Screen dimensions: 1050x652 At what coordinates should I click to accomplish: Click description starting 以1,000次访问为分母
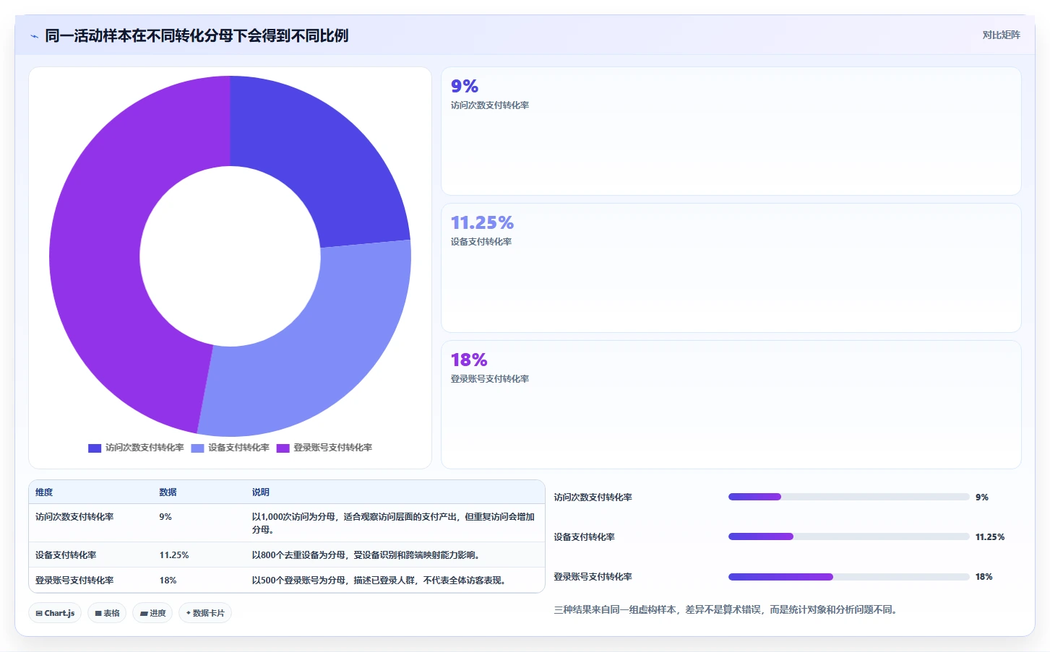click(393, 523)
